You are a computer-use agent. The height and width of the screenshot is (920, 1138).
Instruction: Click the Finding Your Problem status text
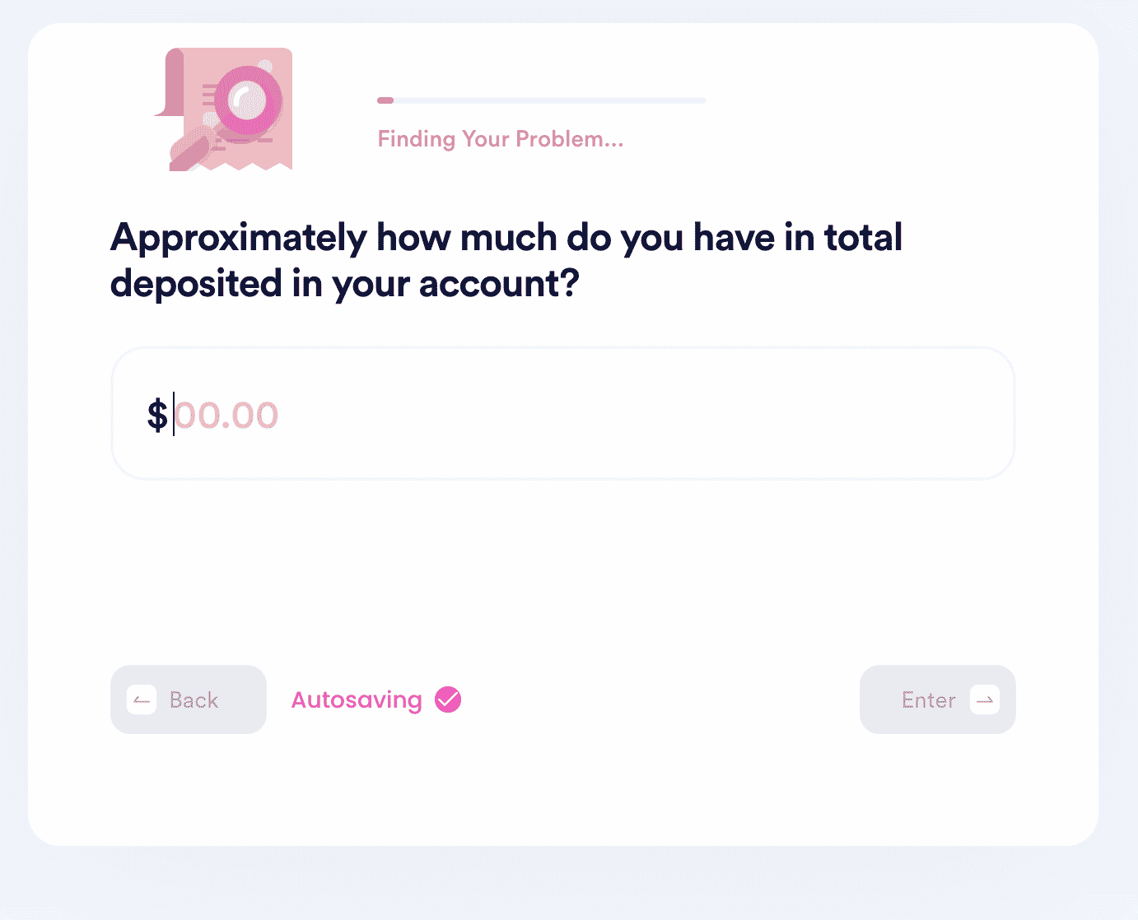point(501,139)
